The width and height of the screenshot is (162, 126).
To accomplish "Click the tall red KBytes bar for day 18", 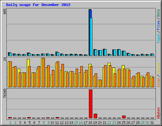I will [x=90, y=104].
